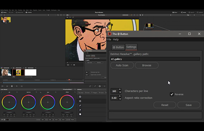
Task: Open the Help menu of The Button window
Action: 116,39
